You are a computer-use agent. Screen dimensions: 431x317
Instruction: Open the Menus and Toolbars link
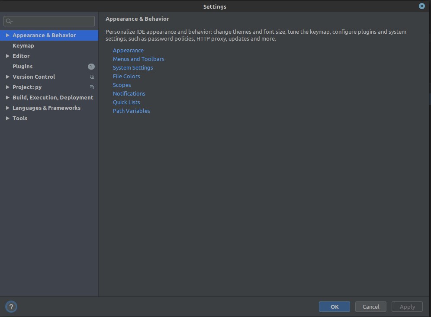coord(138,59)
